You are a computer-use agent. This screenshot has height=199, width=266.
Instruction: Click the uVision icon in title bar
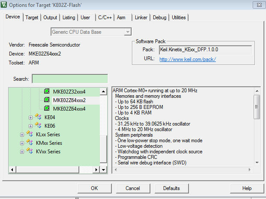point(4,5)
